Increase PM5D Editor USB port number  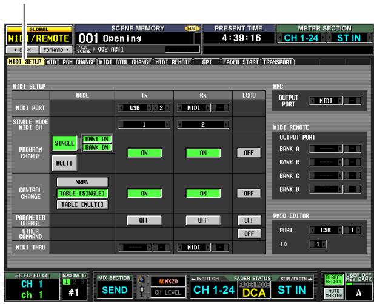pos(358,230)
